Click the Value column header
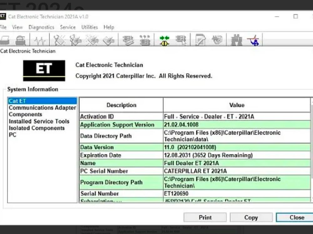 click(x=237, y=105)
